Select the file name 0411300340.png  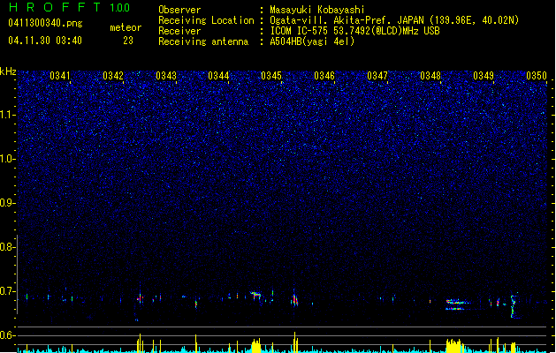point(45,24)
